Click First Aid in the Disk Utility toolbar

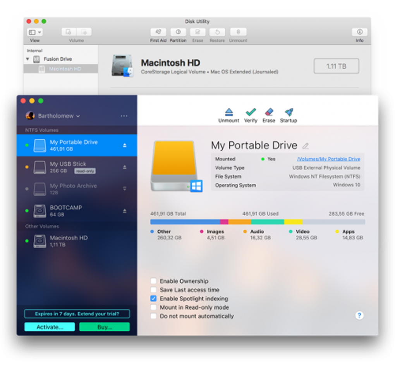pos(158,32)
